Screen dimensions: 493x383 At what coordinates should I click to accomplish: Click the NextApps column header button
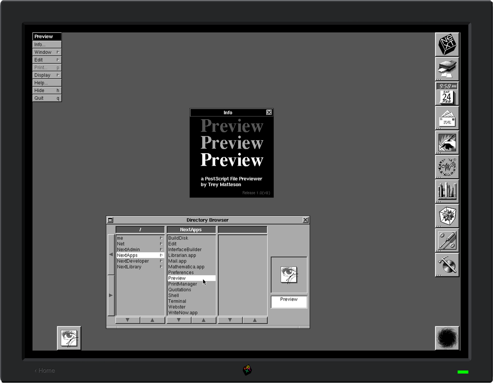pos(191,229)
